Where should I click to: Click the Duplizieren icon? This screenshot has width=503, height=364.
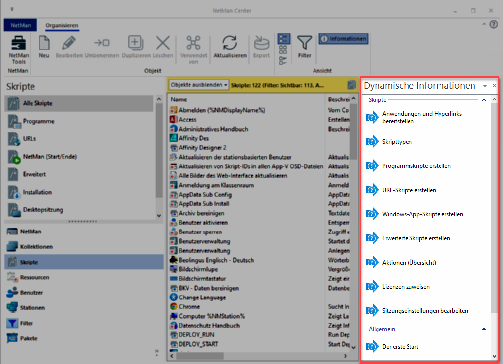pyautogui.click(x=135, y=43)
